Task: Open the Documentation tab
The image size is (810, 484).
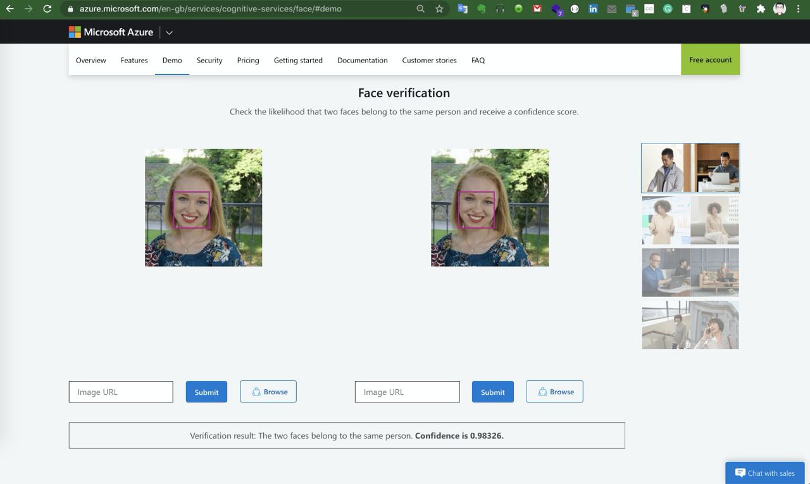Action: coord(363,60)
